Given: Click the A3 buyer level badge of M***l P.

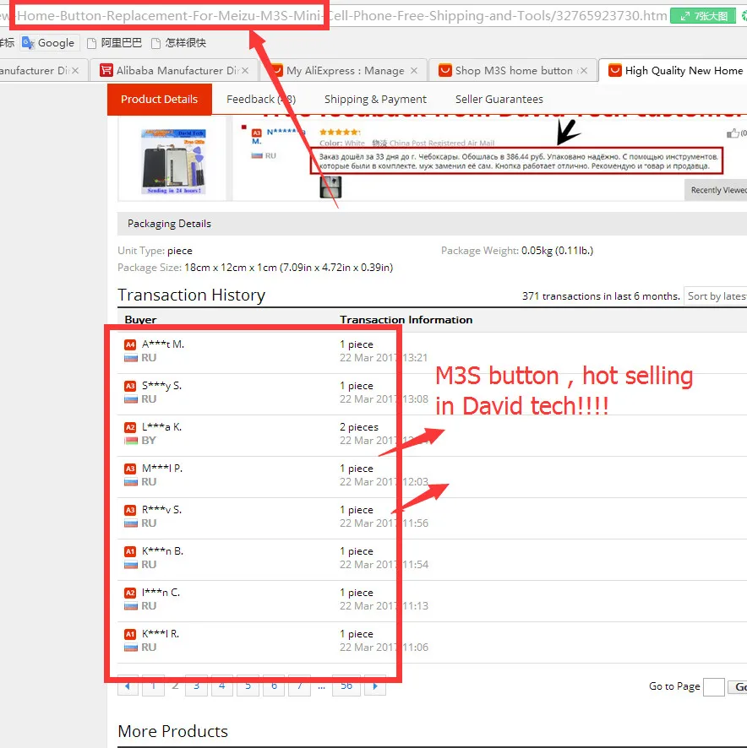Looking at the screenshot, I should click(x=130, y=469).
